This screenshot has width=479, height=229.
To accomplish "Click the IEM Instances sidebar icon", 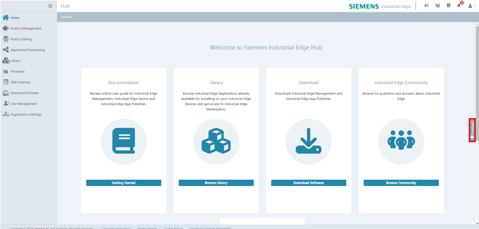I will coord(6,82).
